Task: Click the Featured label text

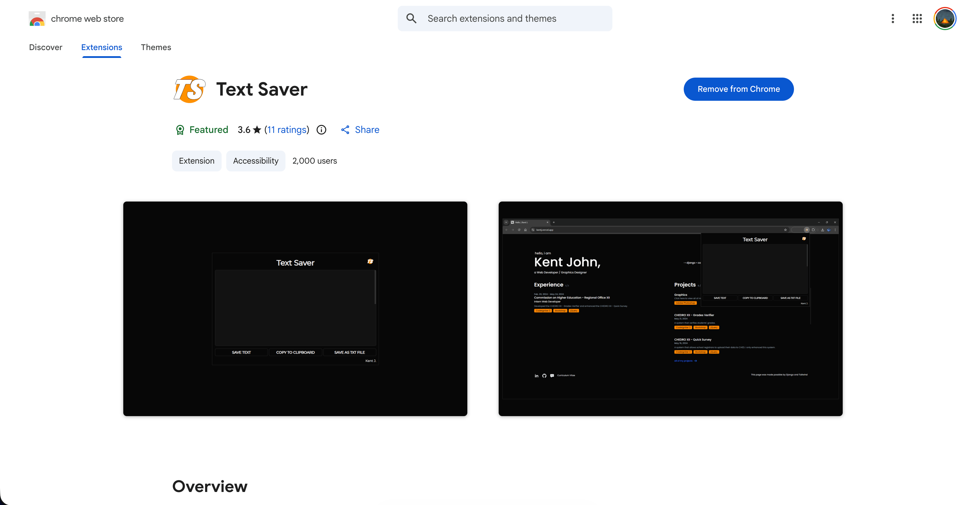Action: [x=209, y=129]
